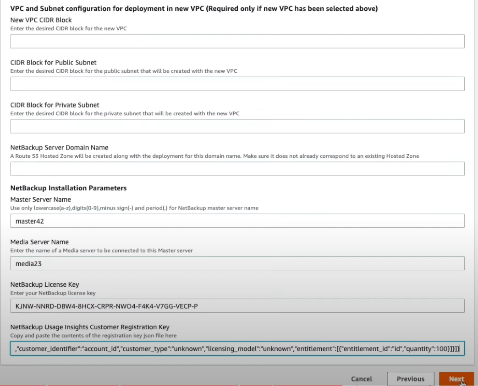This screenshot has width=478, height=386.
Task: Click the 'VPC and Subnet configuration' section heading
Action: coord(194,9)
